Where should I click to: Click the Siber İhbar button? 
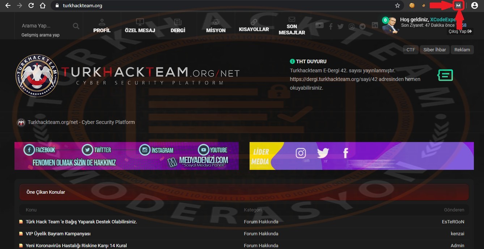pos(435,50)
